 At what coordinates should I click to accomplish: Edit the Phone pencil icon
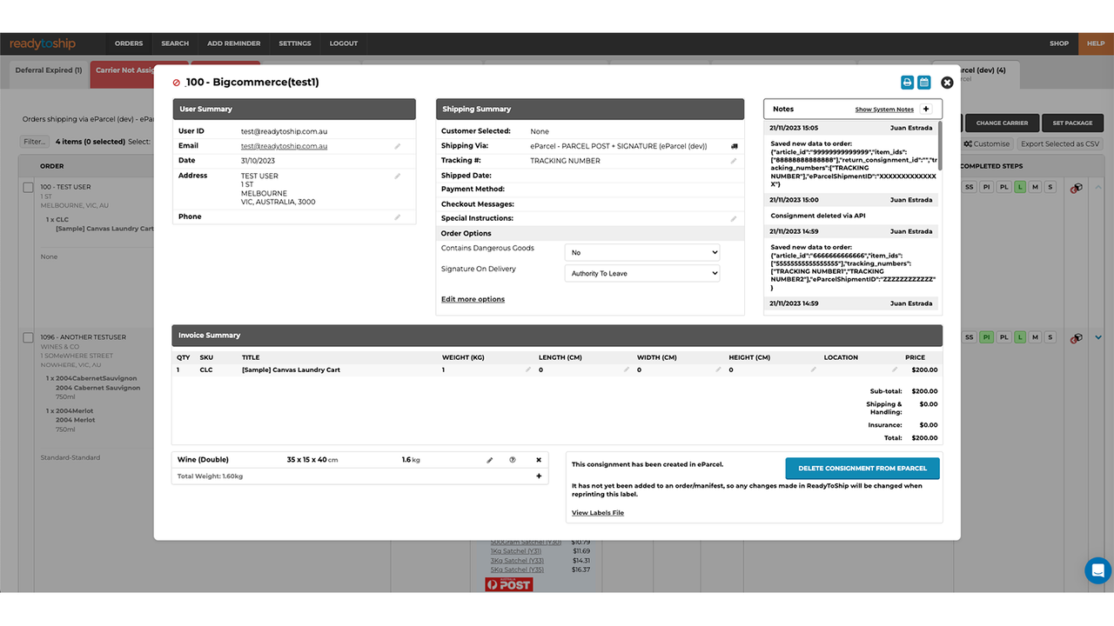pos(398,216)
